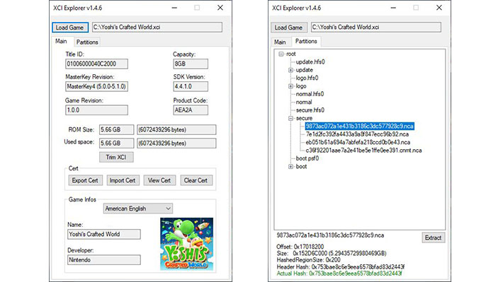Click the Clear Cert button
The image size is (503, 282).
click(x=196, y=180)
